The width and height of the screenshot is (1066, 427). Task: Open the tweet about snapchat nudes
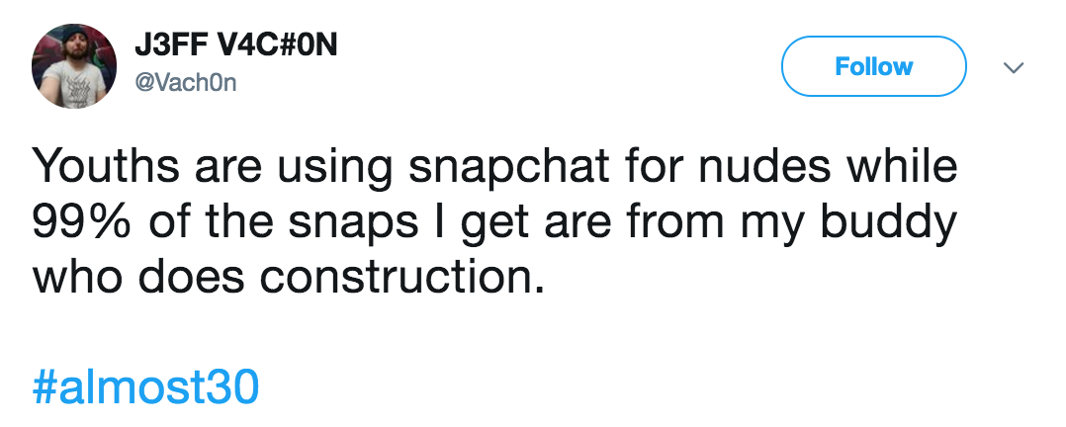[494, 223]
